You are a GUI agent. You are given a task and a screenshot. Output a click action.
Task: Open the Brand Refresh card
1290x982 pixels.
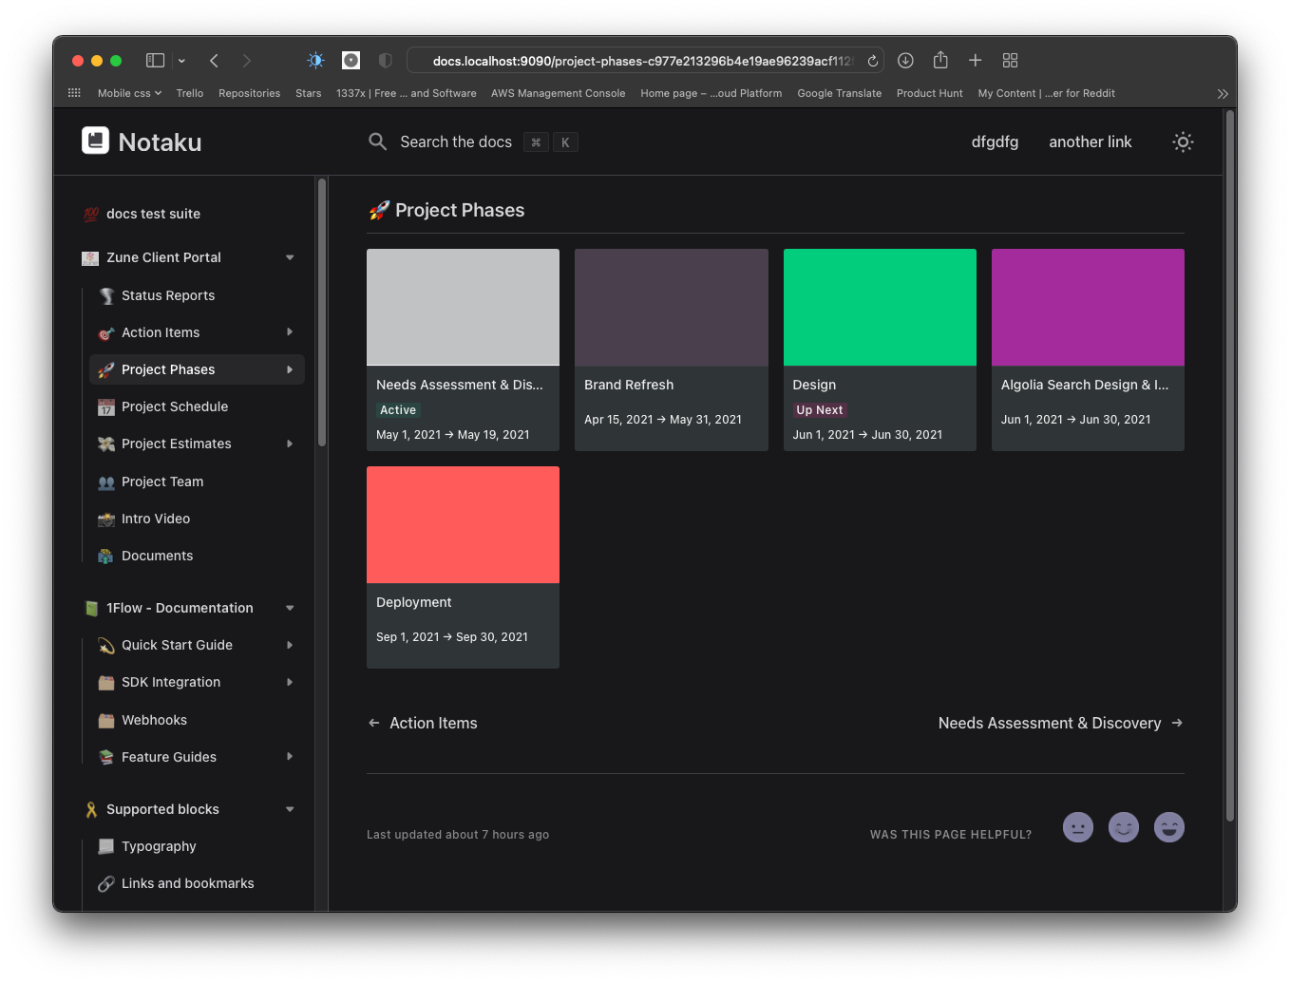tap(671, 349)
